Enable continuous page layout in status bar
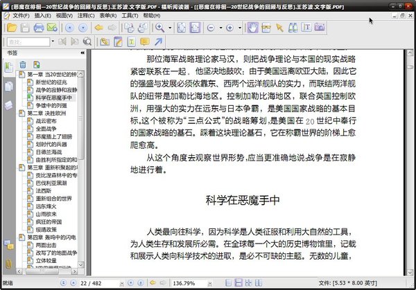 (239, 283)
